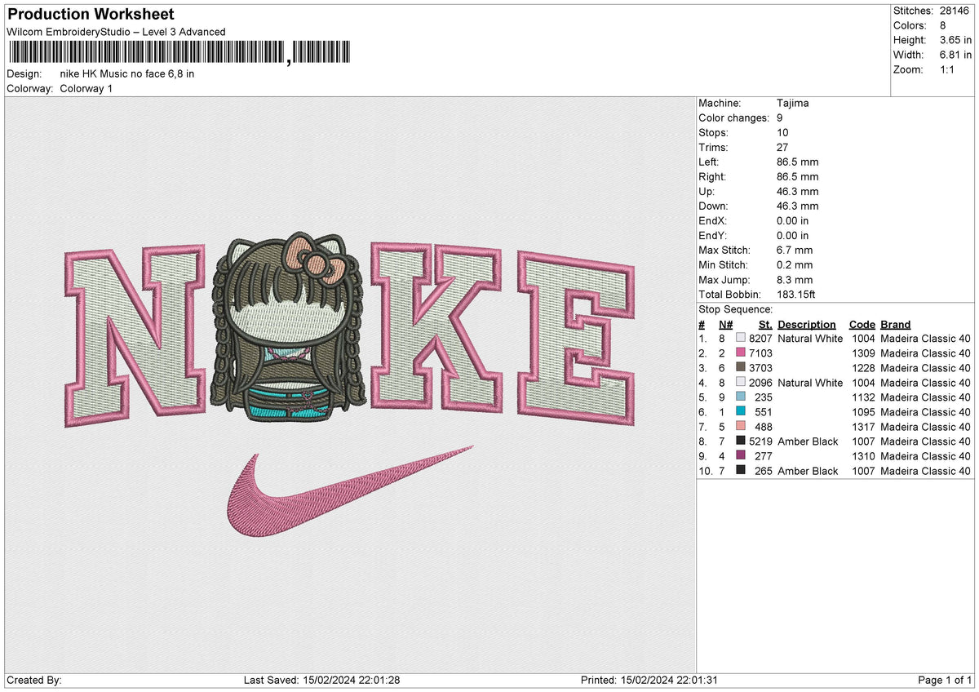This screenshot has width=979, height=692.
Task: Click the 'St.' column header
Action: (x=764, y=325)
